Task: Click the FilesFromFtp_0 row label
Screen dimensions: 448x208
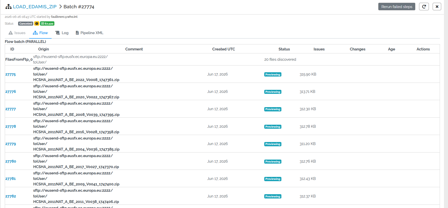Action: [x=19, y=59]
